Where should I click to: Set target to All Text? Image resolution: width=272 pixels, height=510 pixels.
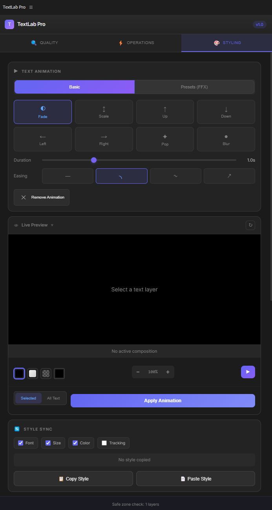[x=53, y=398]
